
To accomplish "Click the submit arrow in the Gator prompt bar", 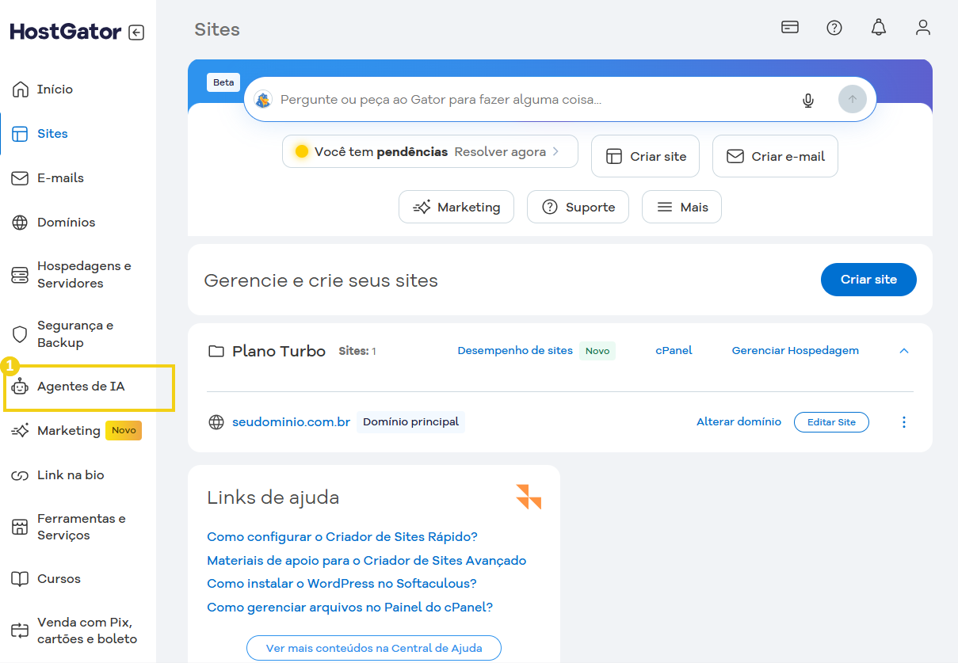I will pyautogui.click(x=852, y=99).
